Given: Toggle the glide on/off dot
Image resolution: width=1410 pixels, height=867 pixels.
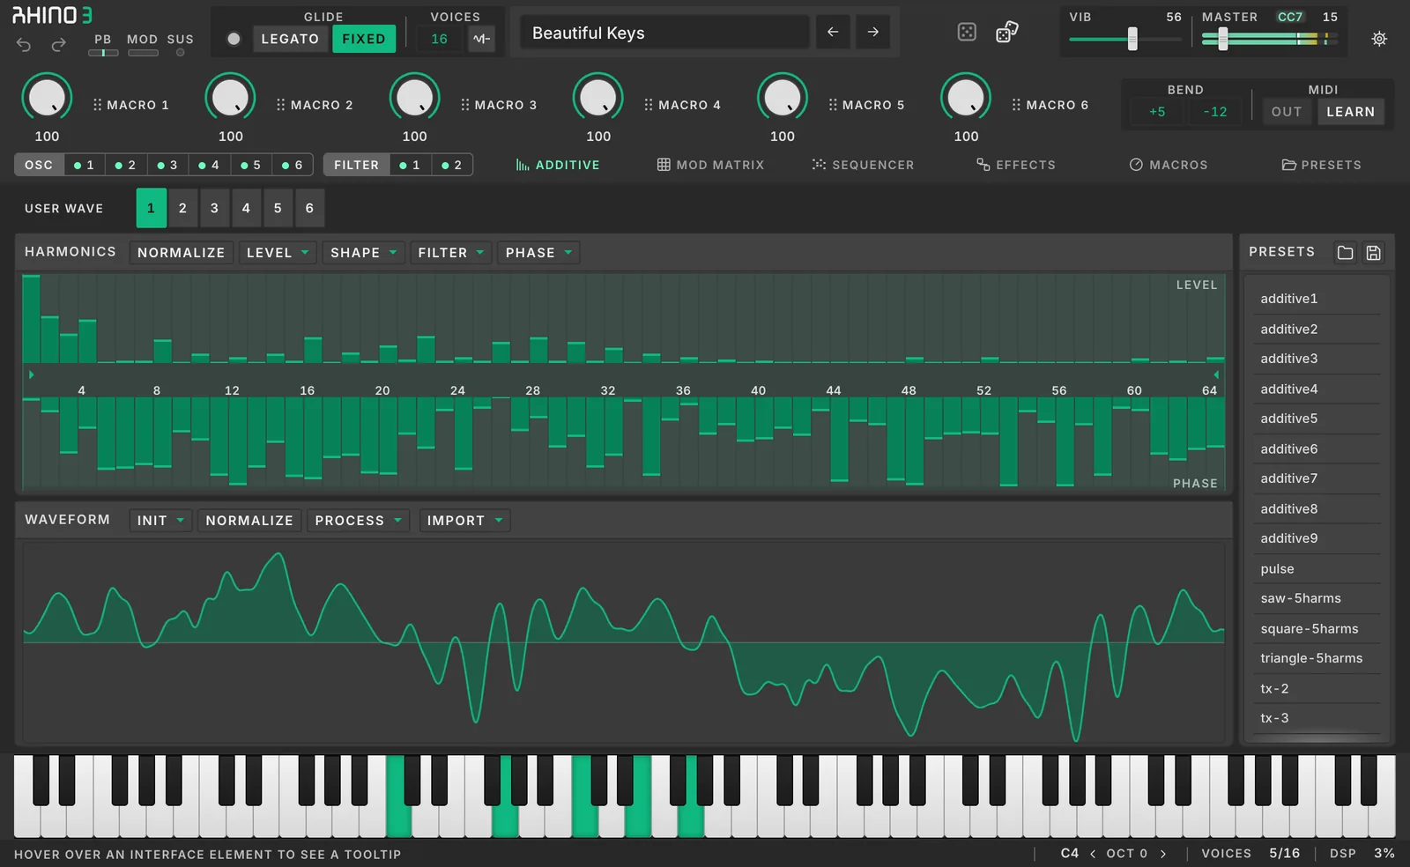Looking at the screenshot, I should point(234,39).
